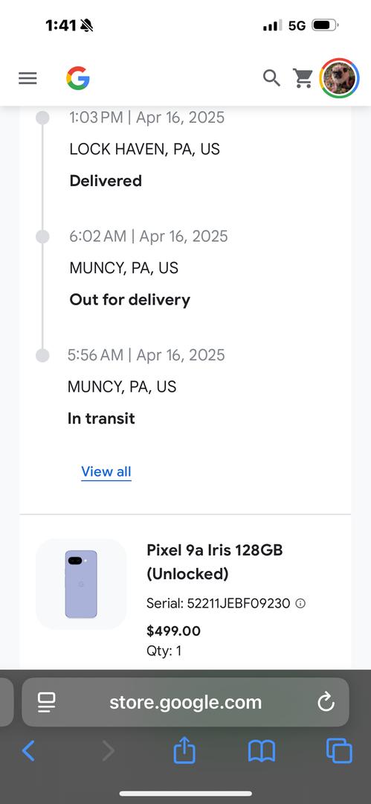The width and height of the screenshot is (371, 804).
Task: Open the account profile avatar
Action: (x=339, y=78)
